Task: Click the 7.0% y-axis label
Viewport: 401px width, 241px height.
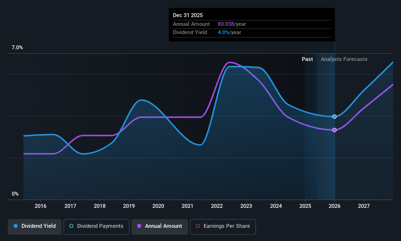Action: [17, 47]
